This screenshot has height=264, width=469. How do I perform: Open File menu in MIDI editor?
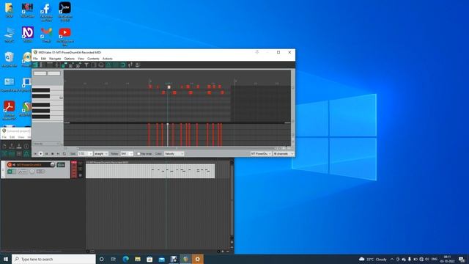coord(35,59)
